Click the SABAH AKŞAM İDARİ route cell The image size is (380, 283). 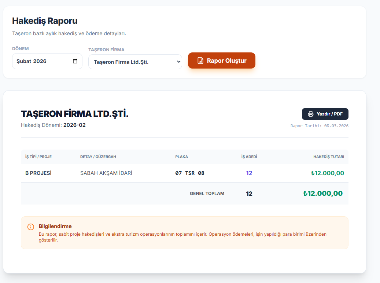(106, 173)
